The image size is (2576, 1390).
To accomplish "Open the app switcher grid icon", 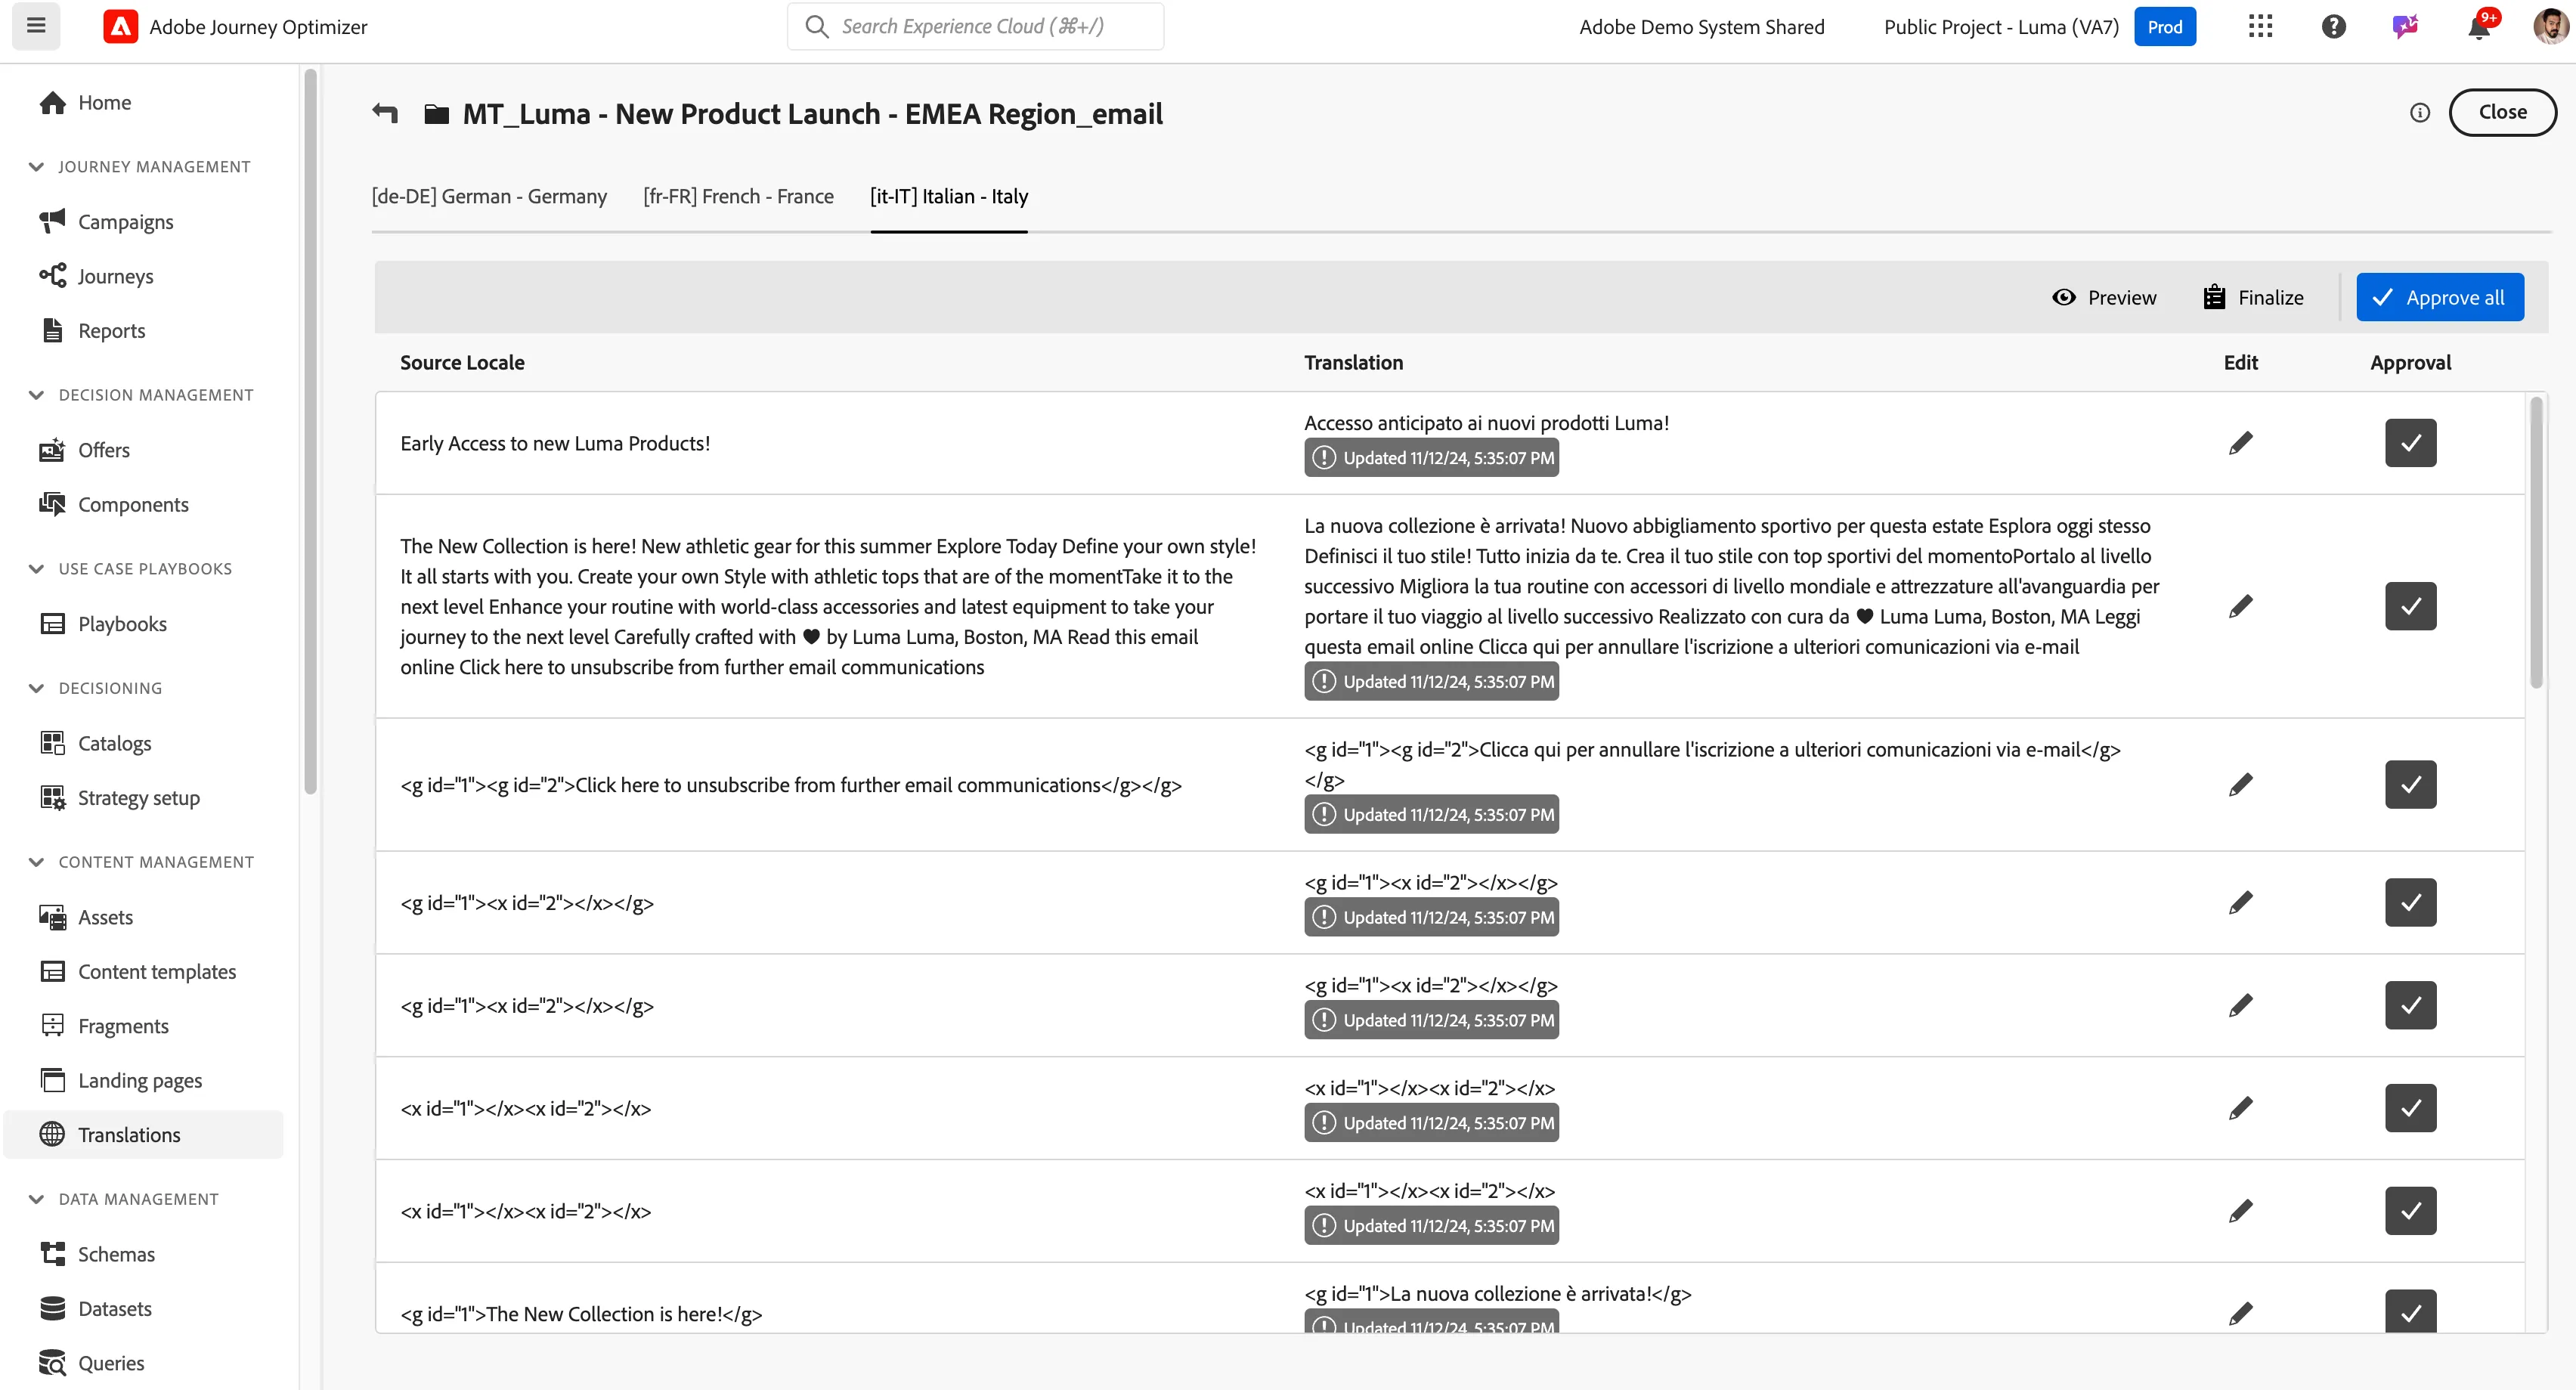I will tap(2260, 27).
